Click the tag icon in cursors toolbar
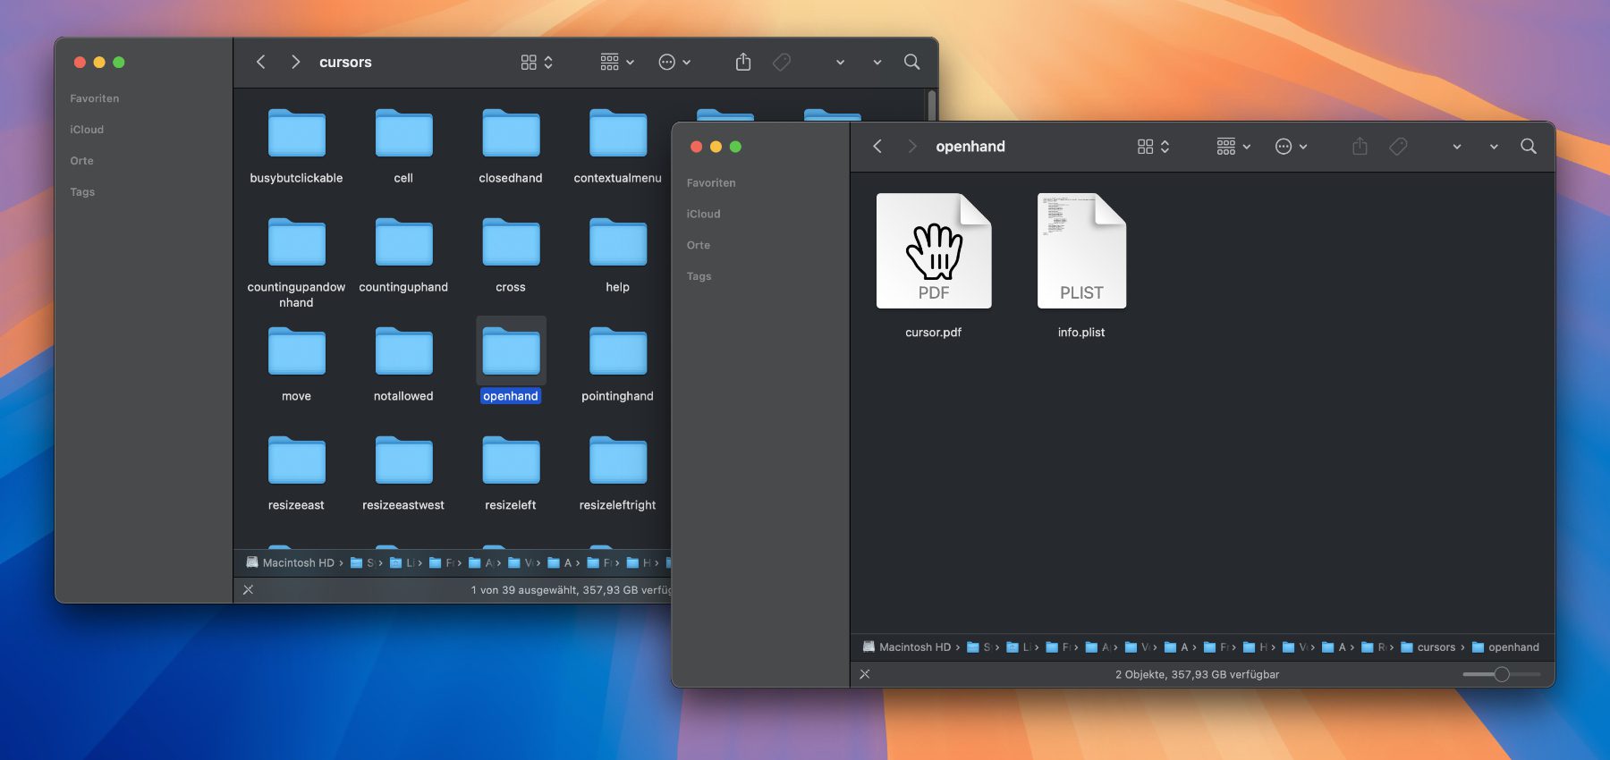The width and height of the screenshot is (1610, 760). click(781, 62)
